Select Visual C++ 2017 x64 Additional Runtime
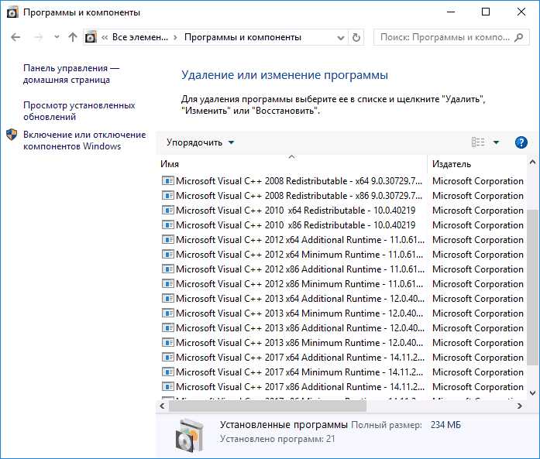Screen dimensions: 540x459 pos(342,358)
